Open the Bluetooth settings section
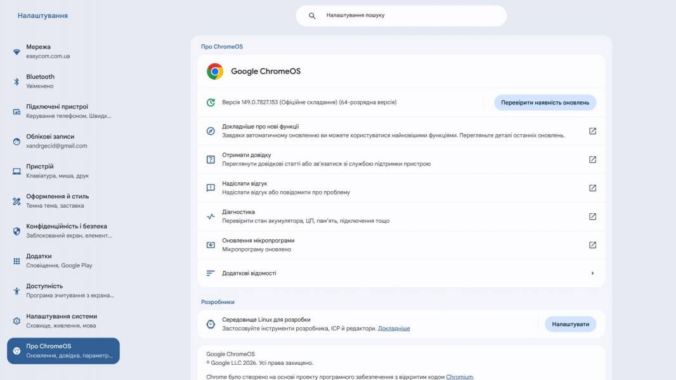676x380 pixels. pos(63,81)
